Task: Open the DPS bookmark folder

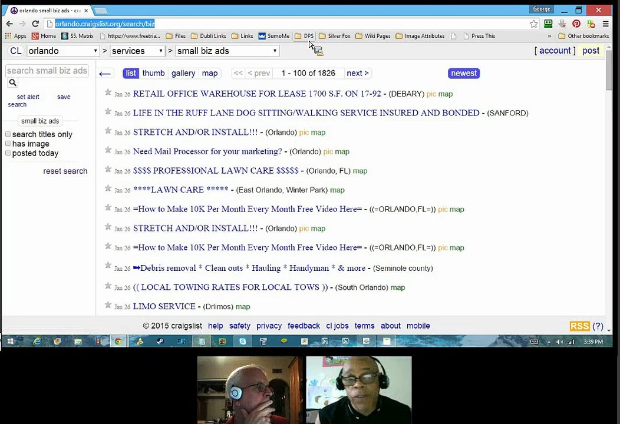Action: (304, 36)
